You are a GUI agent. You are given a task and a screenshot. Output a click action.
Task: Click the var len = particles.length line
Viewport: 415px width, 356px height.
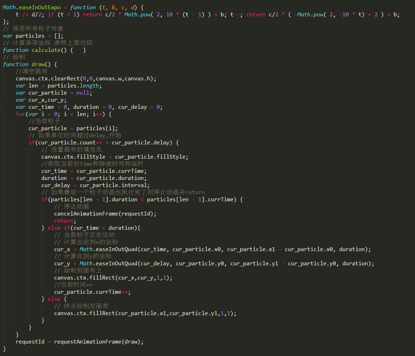coord(59,86)
